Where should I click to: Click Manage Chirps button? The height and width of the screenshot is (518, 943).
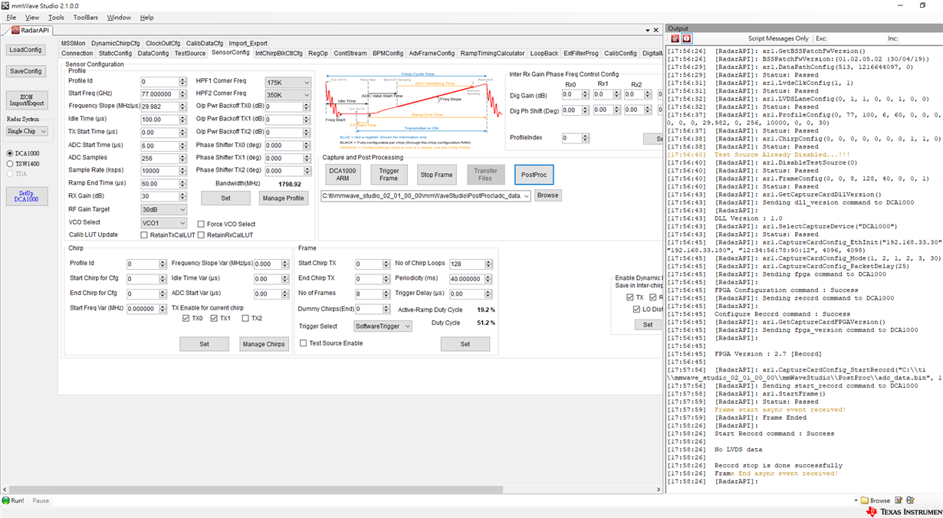point(264,345)
